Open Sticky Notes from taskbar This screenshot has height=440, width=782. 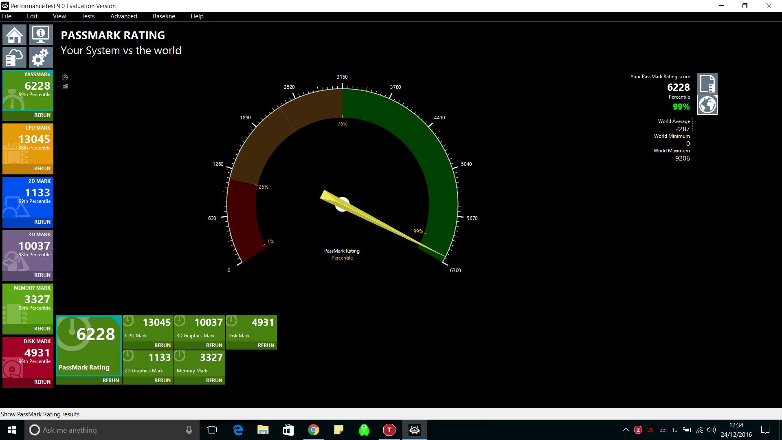[339, 430]
